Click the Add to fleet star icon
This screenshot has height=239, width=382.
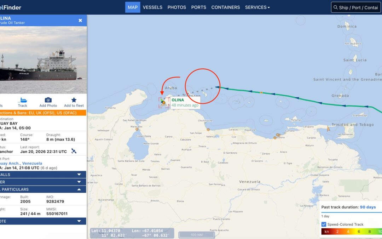point(74,100)
